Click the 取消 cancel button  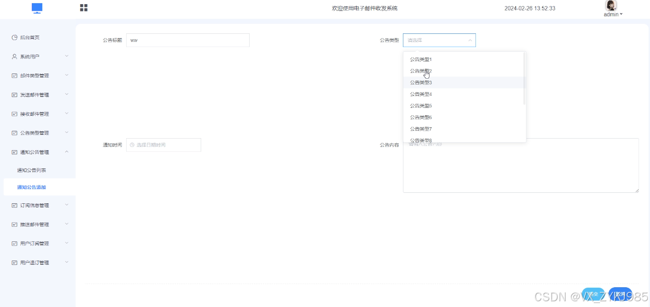620,294
